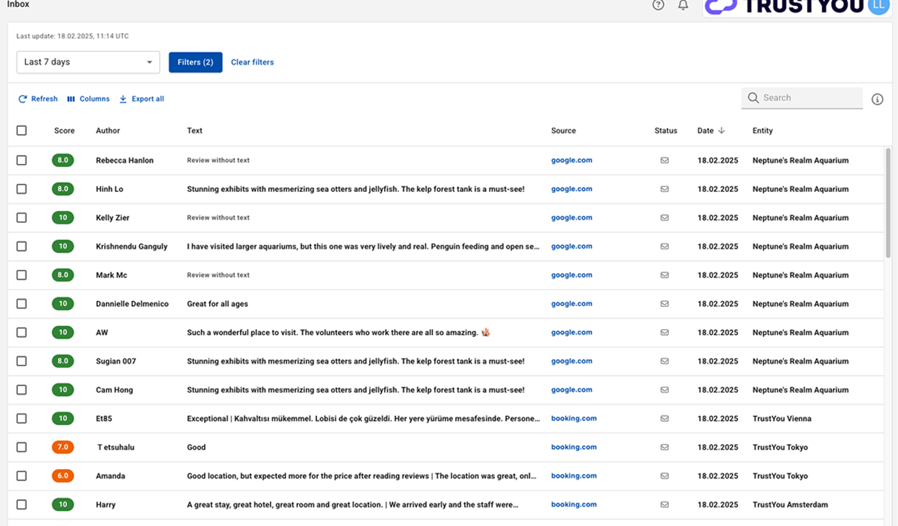Open the notifications bell icon
The image size is (898, 526).
point(683,5)
